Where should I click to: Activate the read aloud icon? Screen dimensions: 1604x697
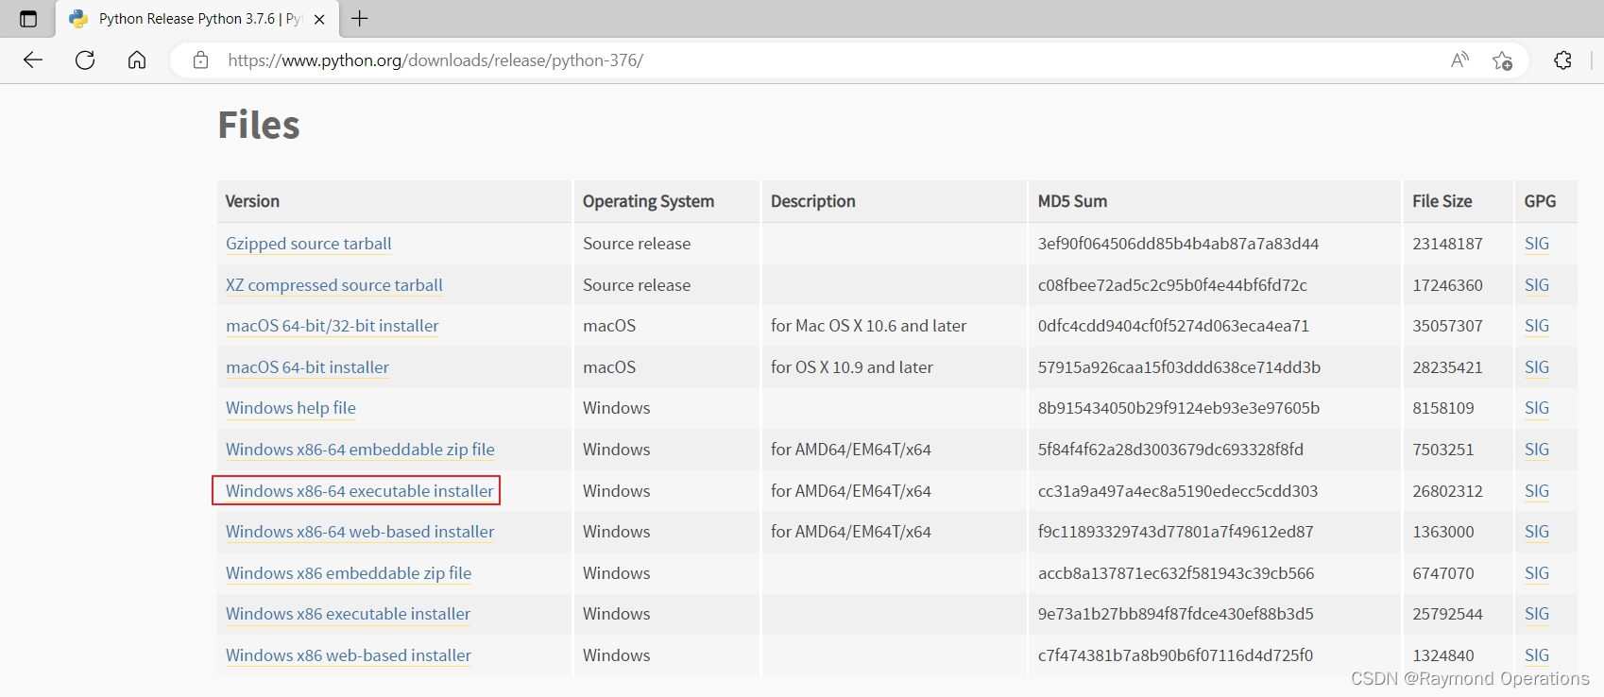point(1459,60)
